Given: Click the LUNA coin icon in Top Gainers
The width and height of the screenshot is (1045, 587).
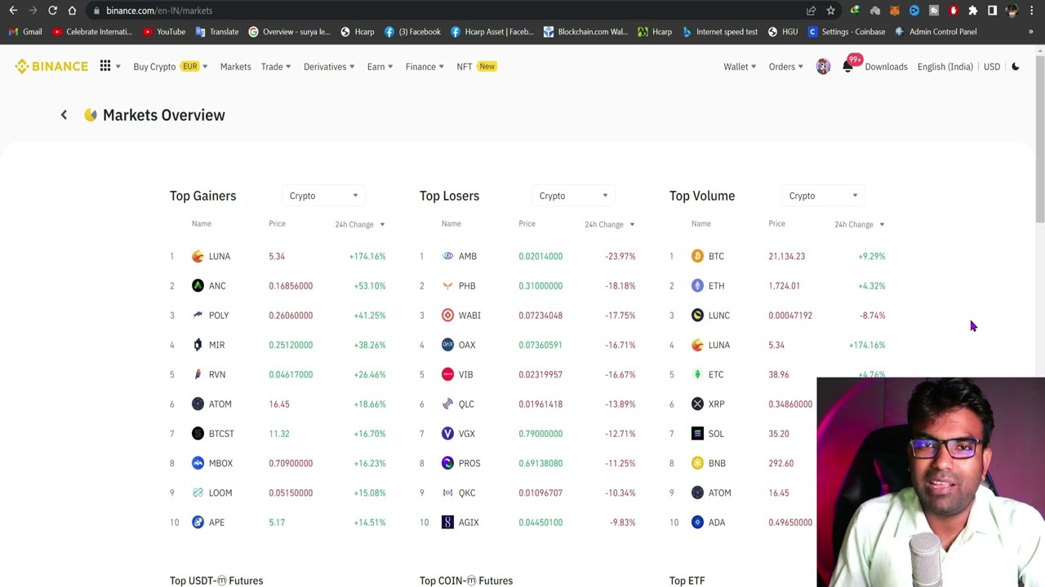Looking at the screenshot, I should point(198,256).
